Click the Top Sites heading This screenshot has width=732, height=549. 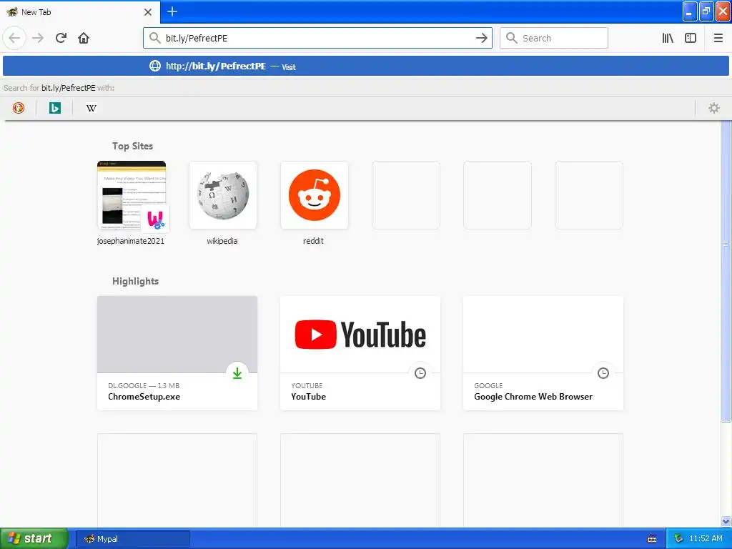pos(132,146)
